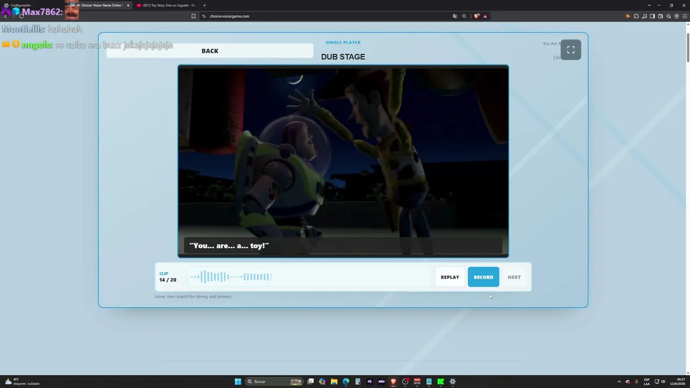Click the NEXT clip button
Screen dimensions: 690x388
point(514,277)
